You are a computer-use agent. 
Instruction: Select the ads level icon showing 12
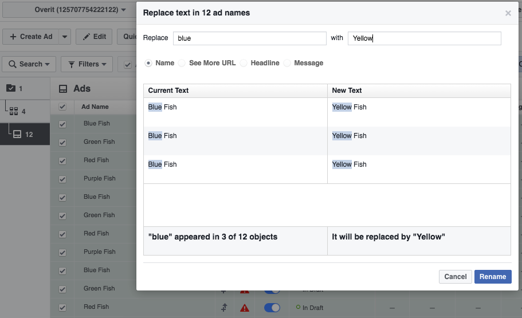point(17,134)
